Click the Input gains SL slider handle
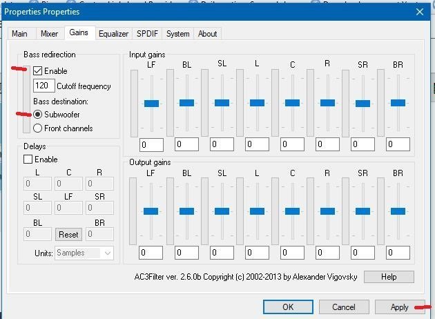This screenshot has height=319, width=435. point(222,103)
